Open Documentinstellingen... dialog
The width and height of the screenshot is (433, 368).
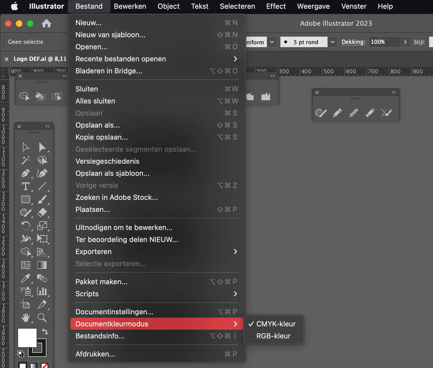click(157, 312)
